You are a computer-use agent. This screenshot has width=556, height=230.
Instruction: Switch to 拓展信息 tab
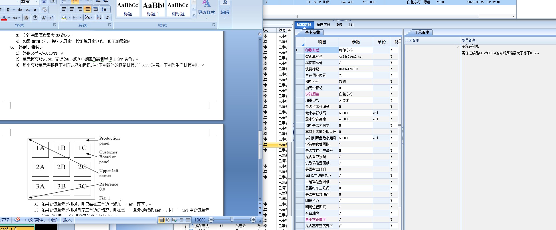[x=323, y=25]
